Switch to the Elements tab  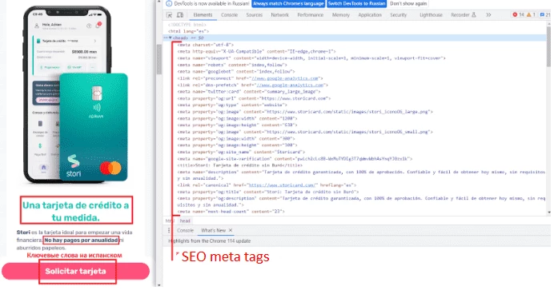point(203,15)
